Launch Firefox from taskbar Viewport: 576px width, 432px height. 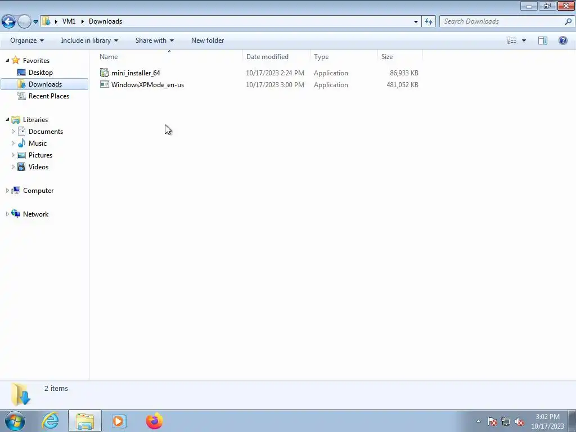tap(154, 421)
